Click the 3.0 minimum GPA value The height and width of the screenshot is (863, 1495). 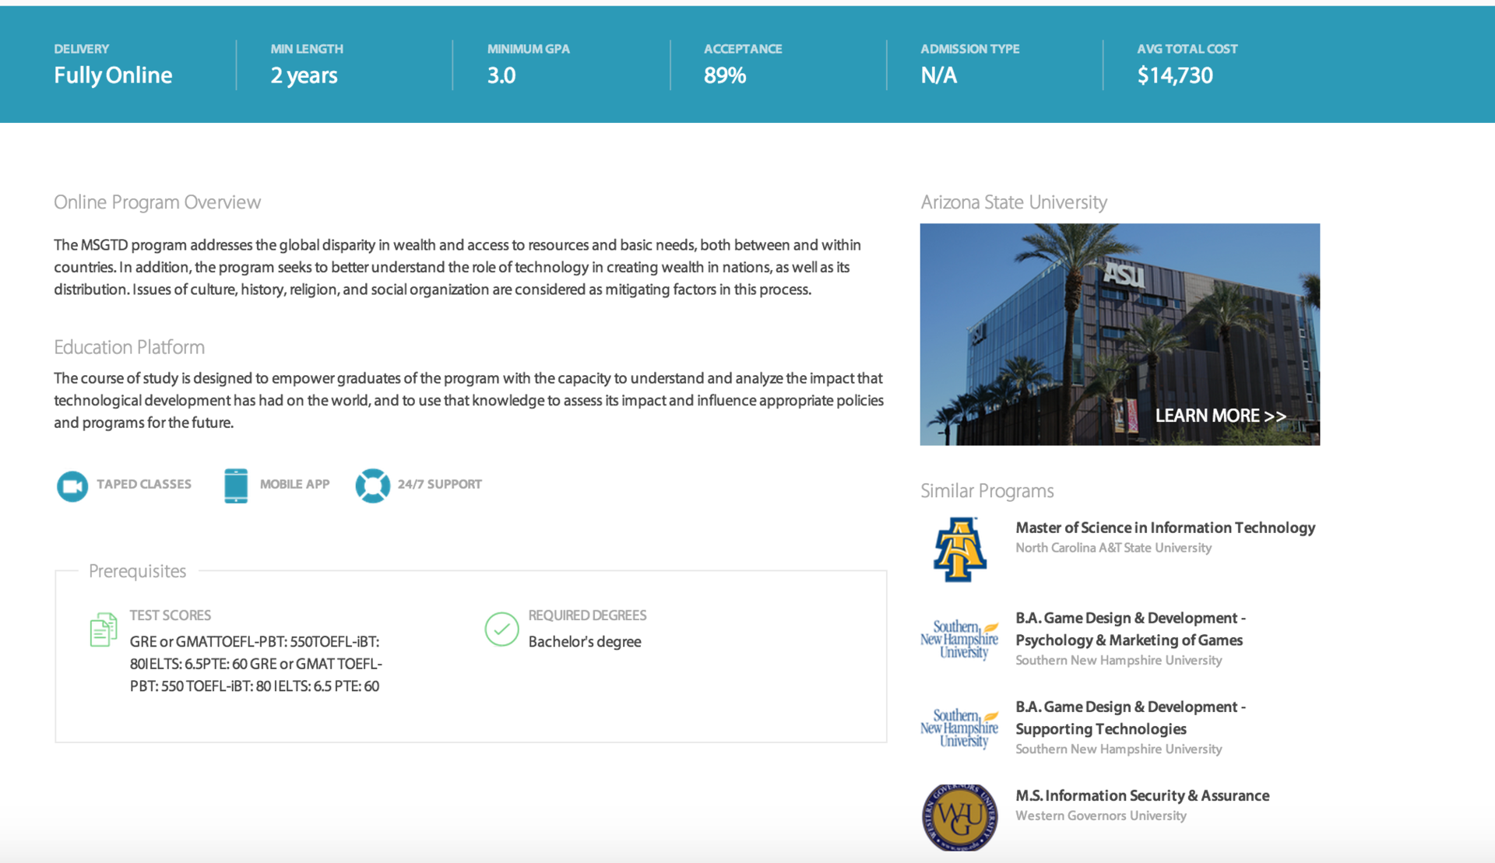(x=501, y=75)
